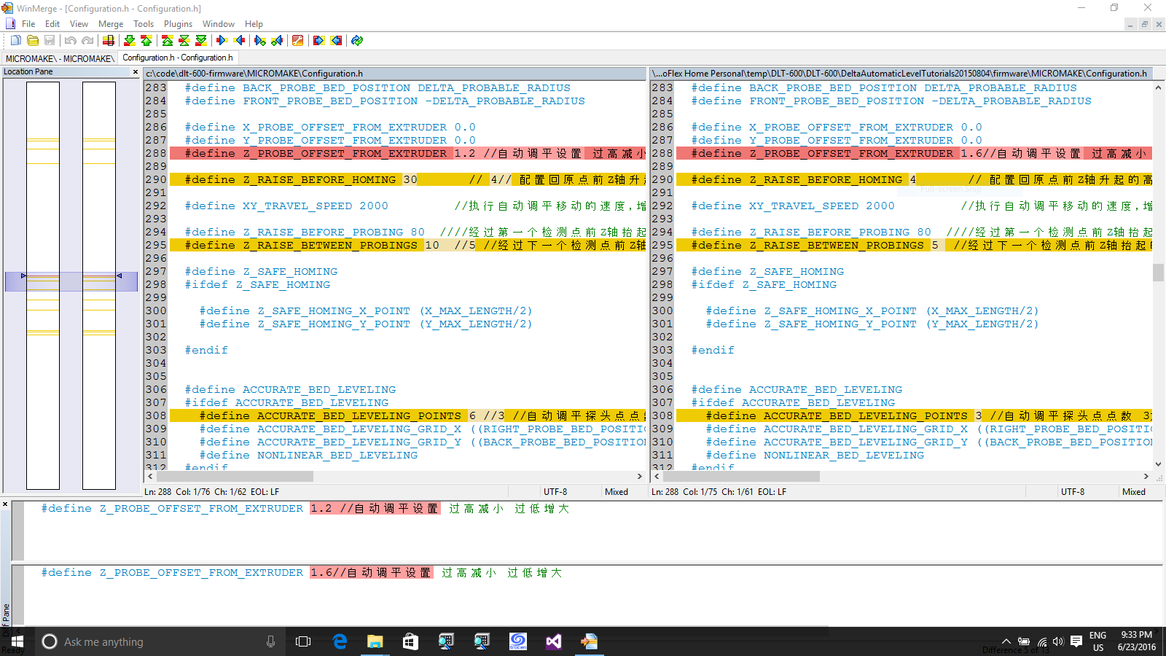Screen dimensions: 1166x656
Task: Close the Location Pane
Action: point(136,71)
